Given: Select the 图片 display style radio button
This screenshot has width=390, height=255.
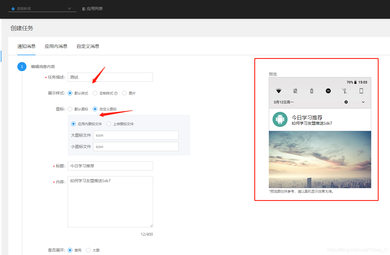Looking at the screenshot, I should pyautogui.click(x=124, y=93).
